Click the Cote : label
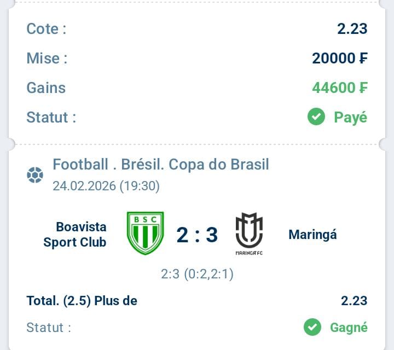The image size is (394, 350). point(47,28)
